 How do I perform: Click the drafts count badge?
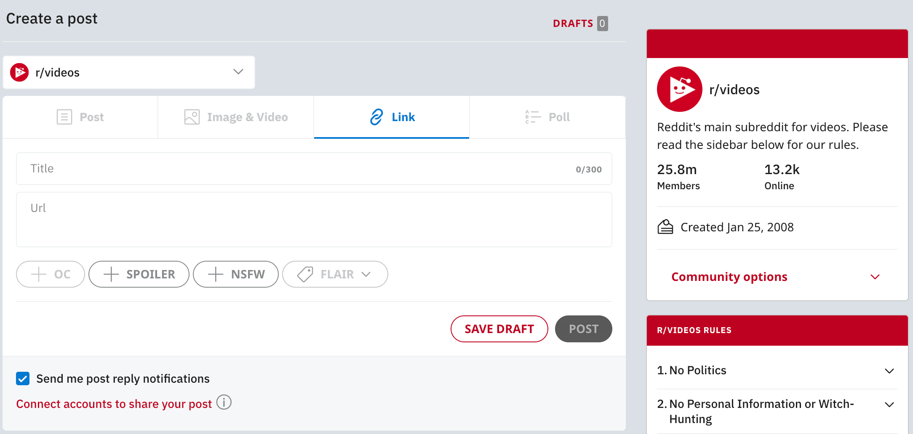pyautogui.click(x=603, y=24)
